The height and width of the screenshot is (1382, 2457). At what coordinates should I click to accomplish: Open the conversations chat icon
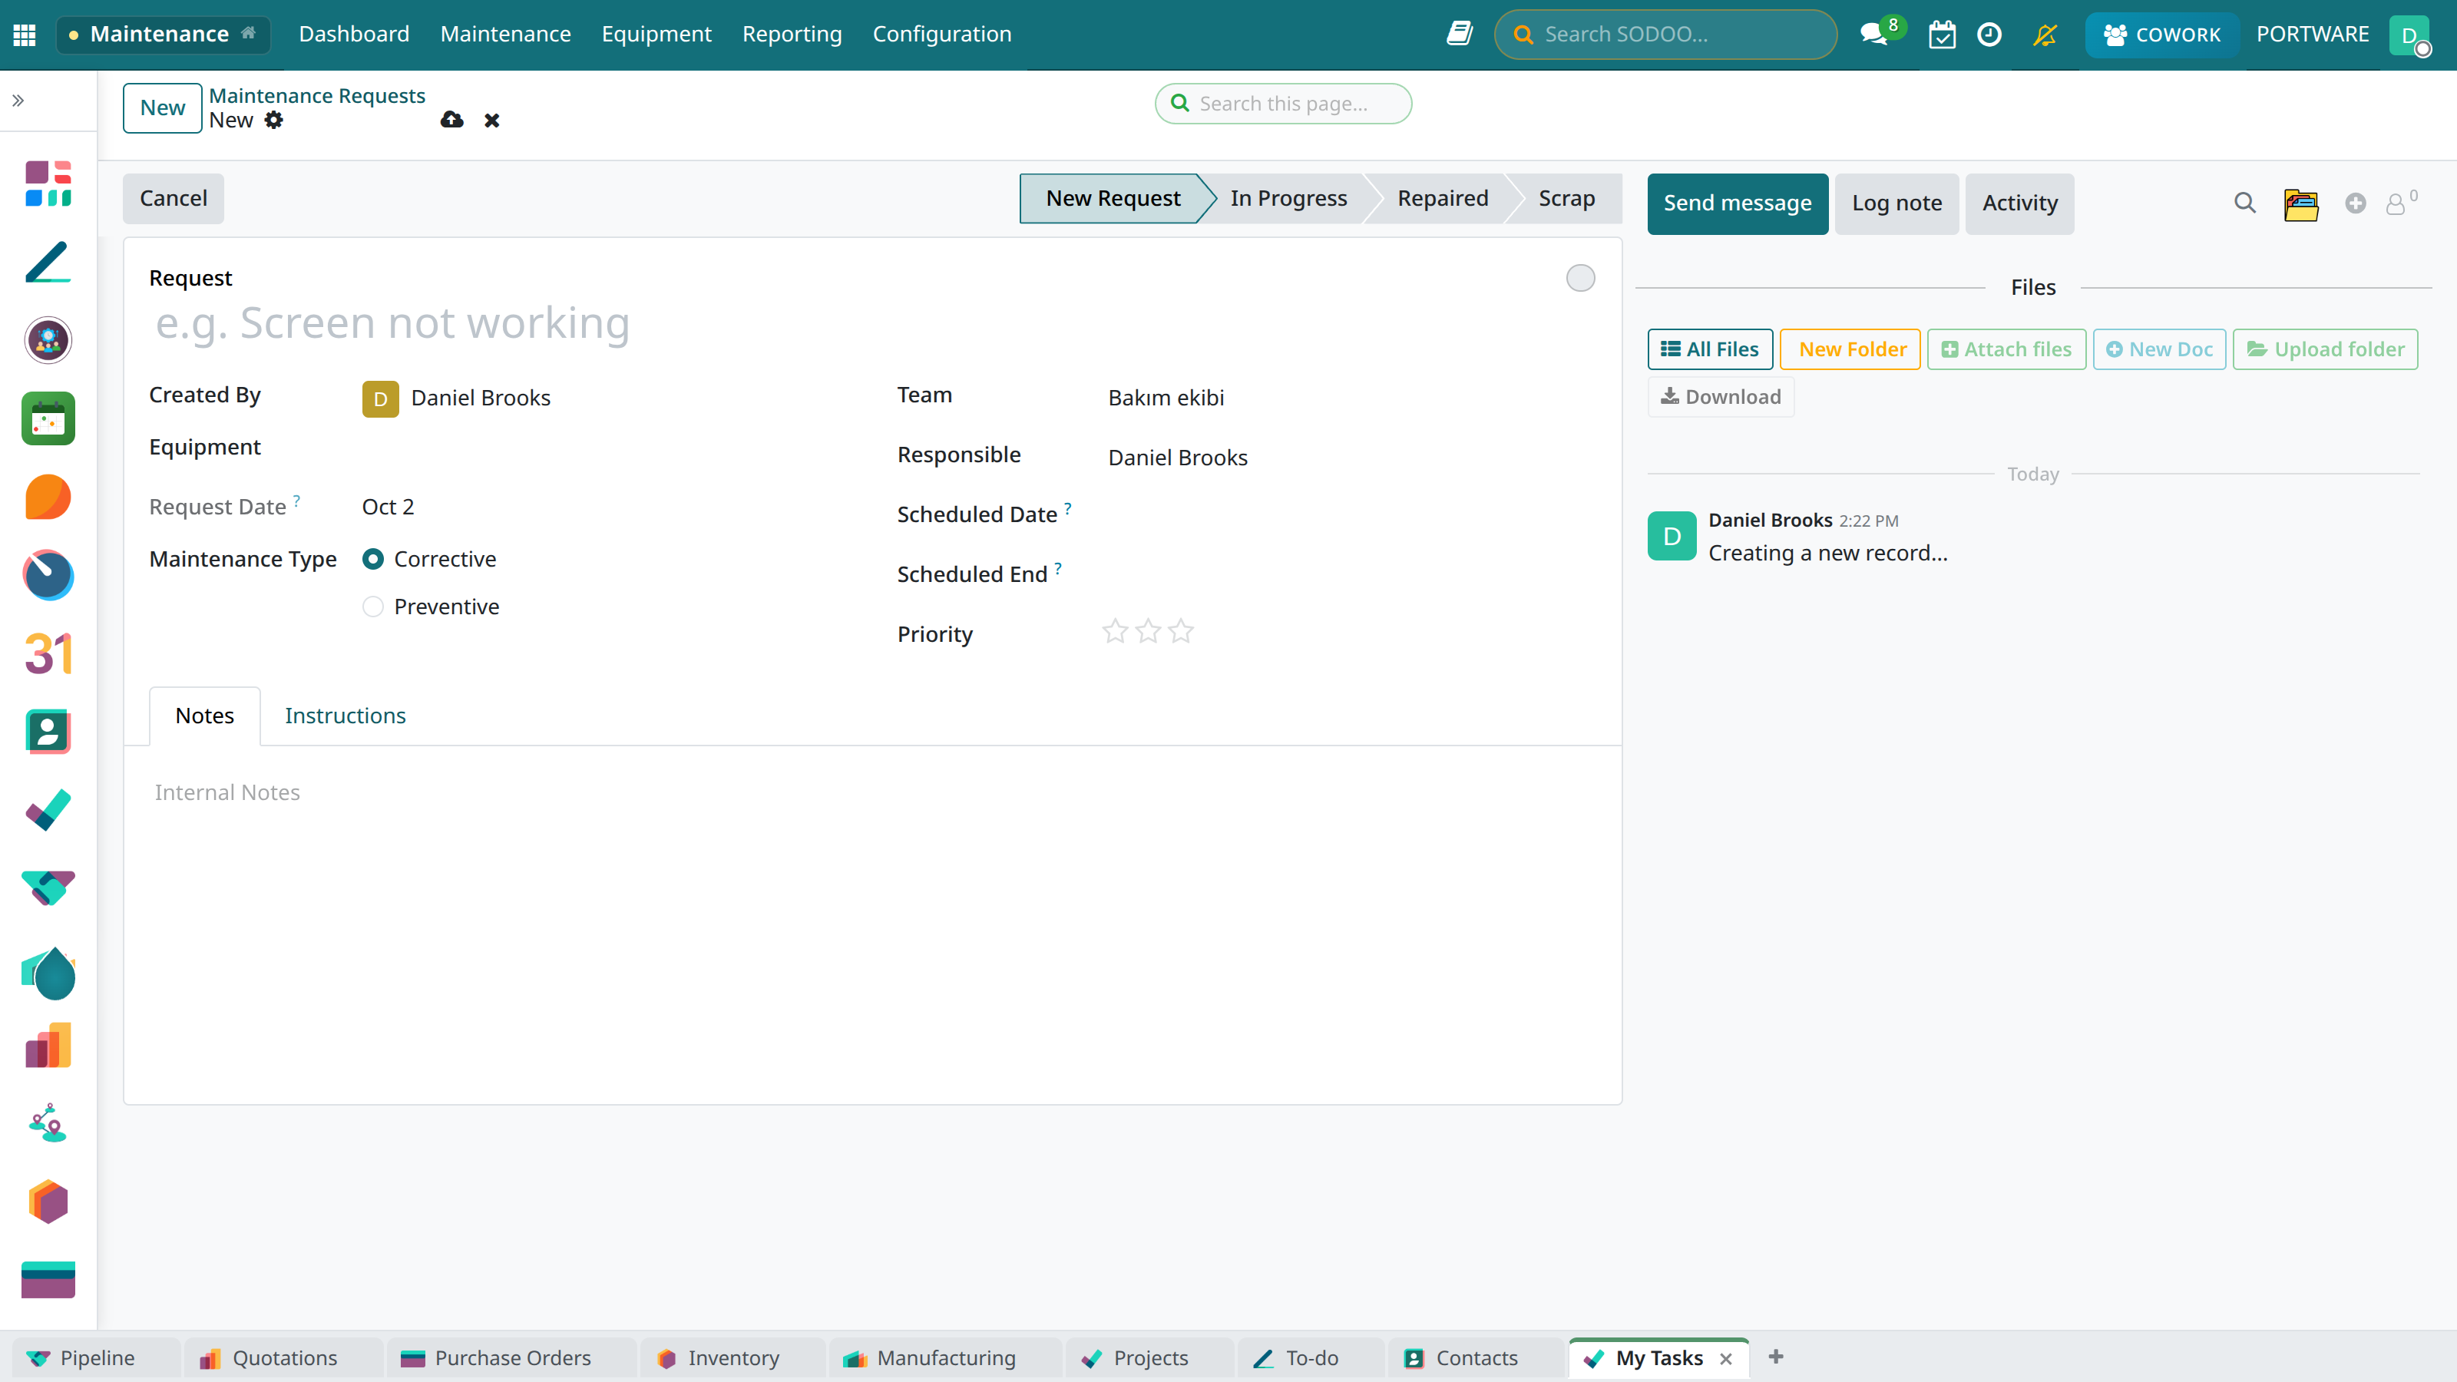pyautogui.click(x=1874, y=35)
